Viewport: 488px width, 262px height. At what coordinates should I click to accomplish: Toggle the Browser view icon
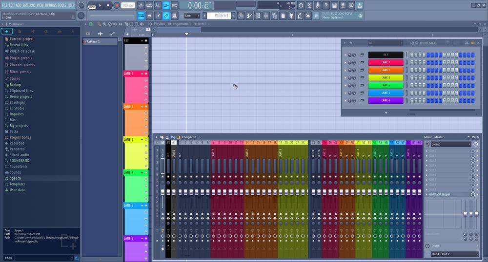point(274,16)
